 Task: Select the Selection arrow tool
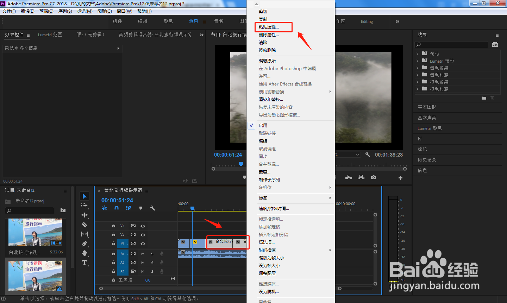84,196
